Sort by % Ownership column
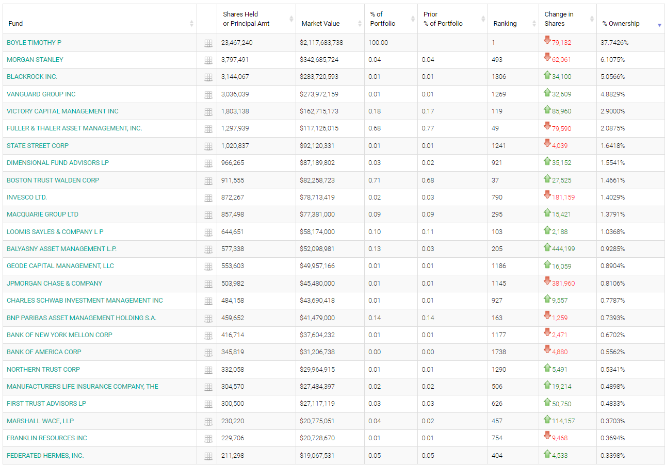This screenshot has height=465, width=665. point(630,19)
